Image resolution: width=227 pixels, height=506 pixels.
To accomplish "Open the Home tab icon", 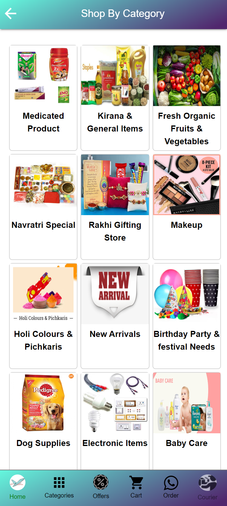I will click(18, 482).
